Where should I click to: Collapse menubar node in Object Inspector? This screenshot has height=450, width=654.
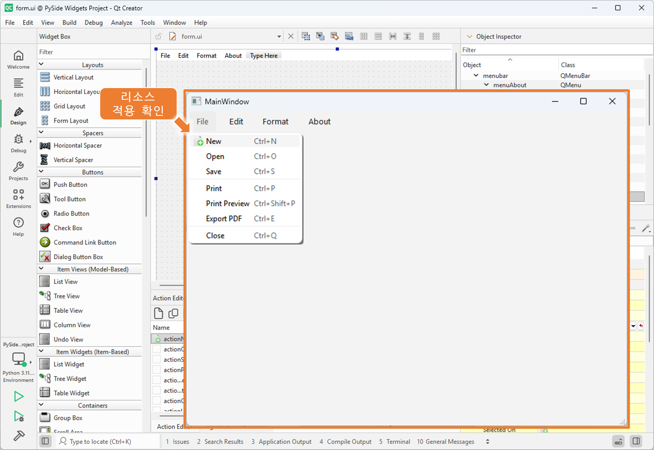click(476, 76)
